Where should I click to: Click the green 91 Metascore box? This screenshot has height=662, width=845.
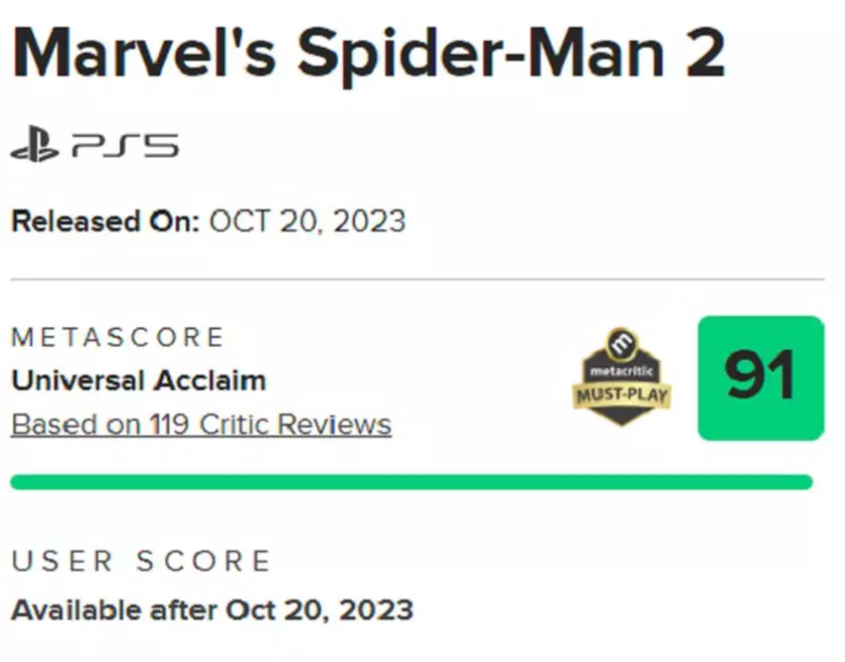pyautogui.click(x=760, y=378)
